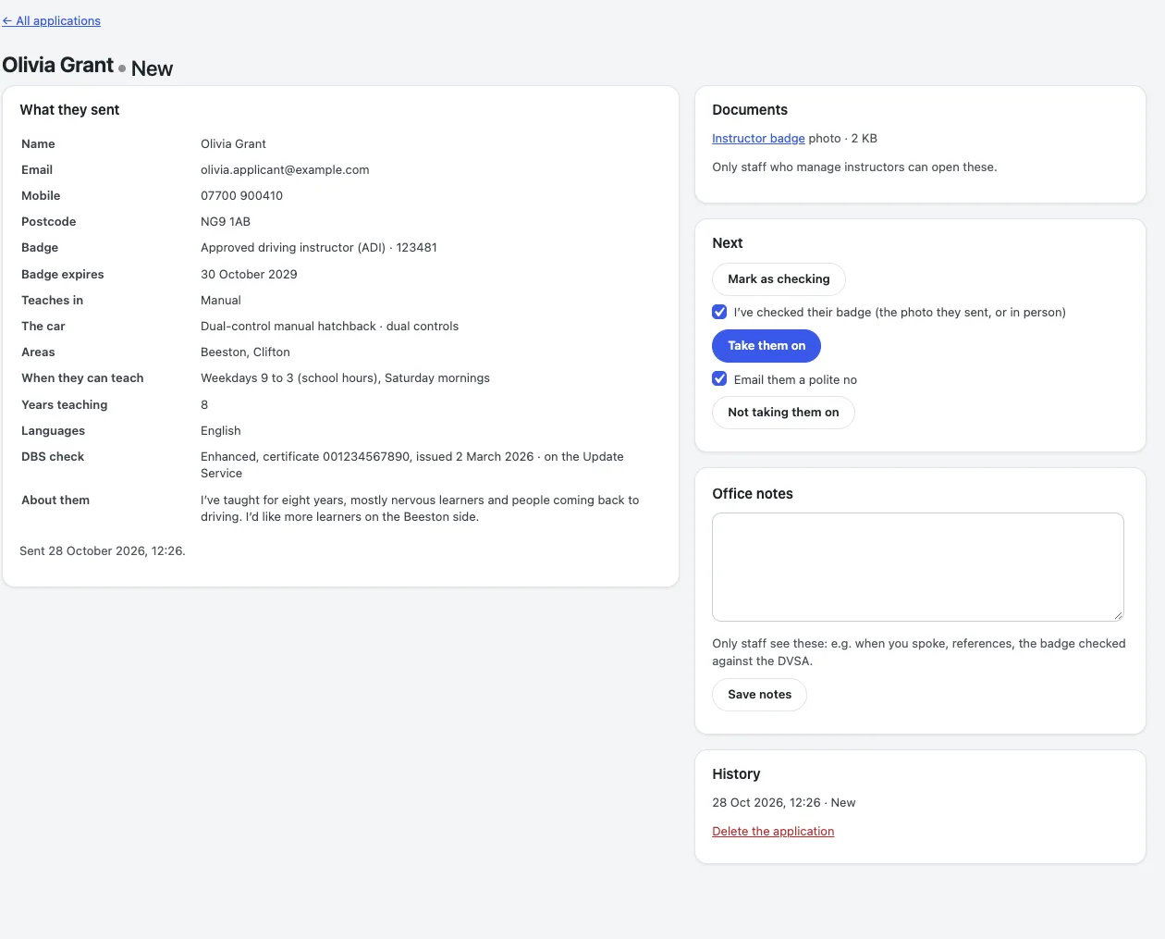Click the Olivia Grant page heading
Viewport: 1165px width, 939px height.
(57, 65)
